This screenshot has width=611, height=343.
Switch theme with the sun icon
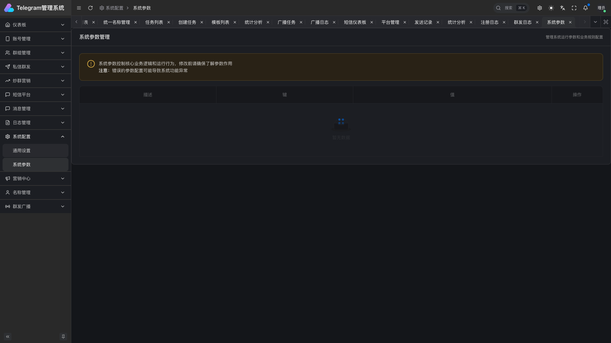(551, 8)
